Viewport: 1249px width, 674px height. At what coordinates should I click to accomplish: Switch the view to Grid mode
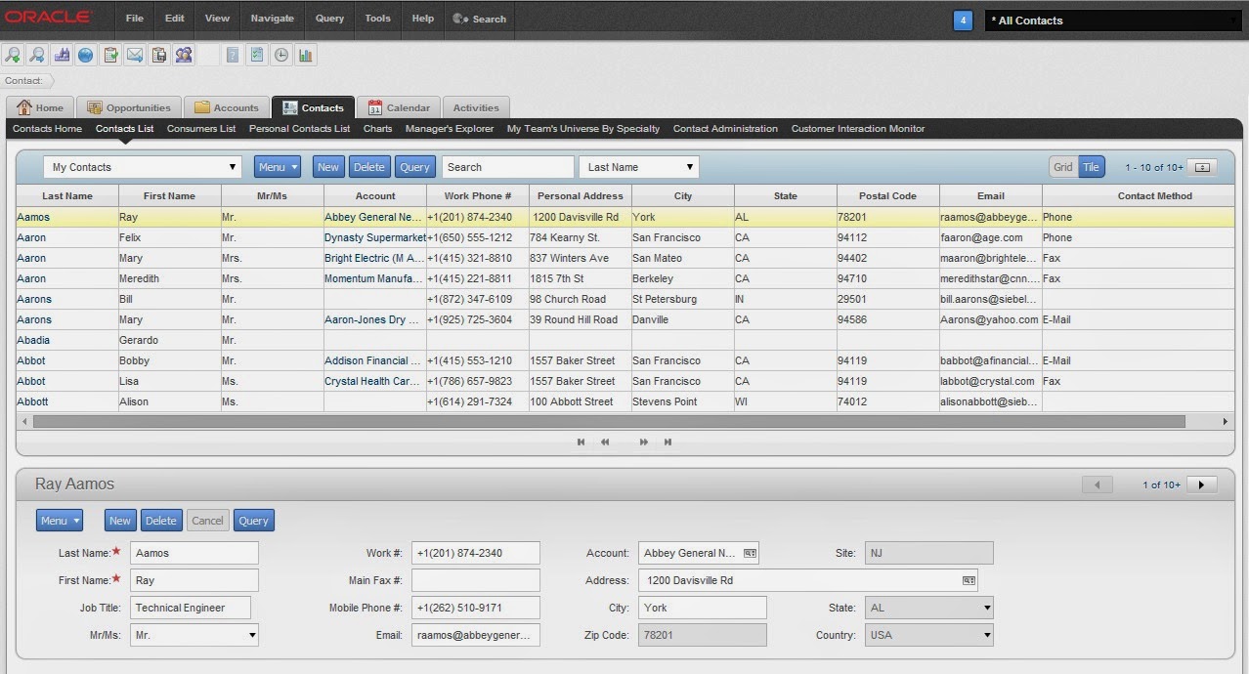1061,166
